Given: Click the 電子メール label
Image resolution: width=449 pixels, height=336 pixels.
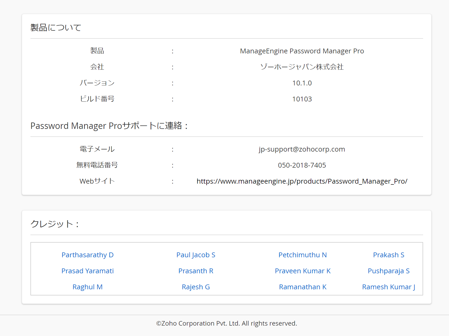Looking at the screenshot, I should tap(97, 149).
